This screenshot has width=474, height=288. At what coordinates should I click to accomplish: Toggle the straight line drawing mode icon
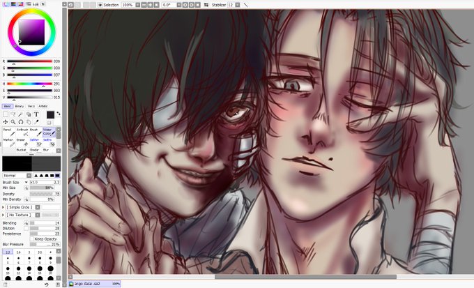pos(245,5)
